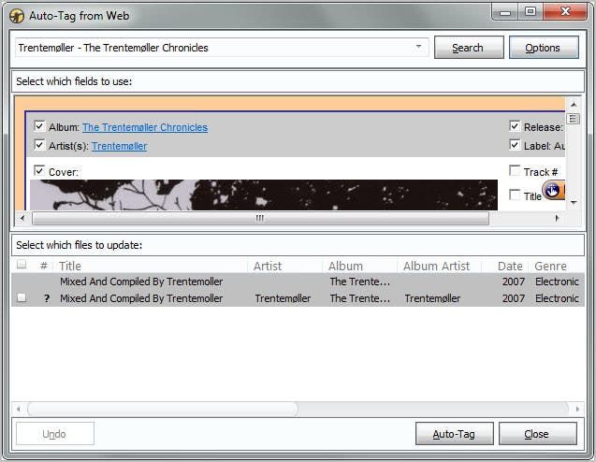The height and width of the screenshot is (462, 596).
Task: Open the Options button
Action: coord(544,48)
